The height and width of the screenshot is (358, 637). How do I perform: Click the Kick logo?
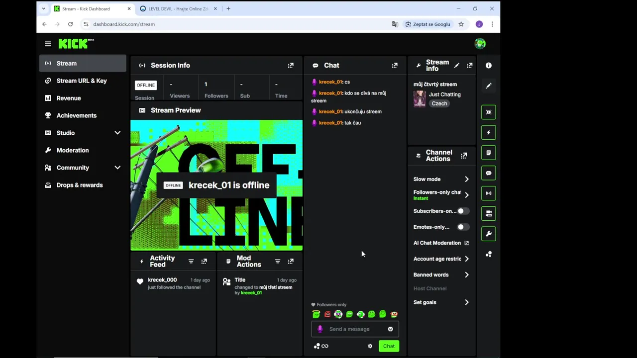point(76,44)
